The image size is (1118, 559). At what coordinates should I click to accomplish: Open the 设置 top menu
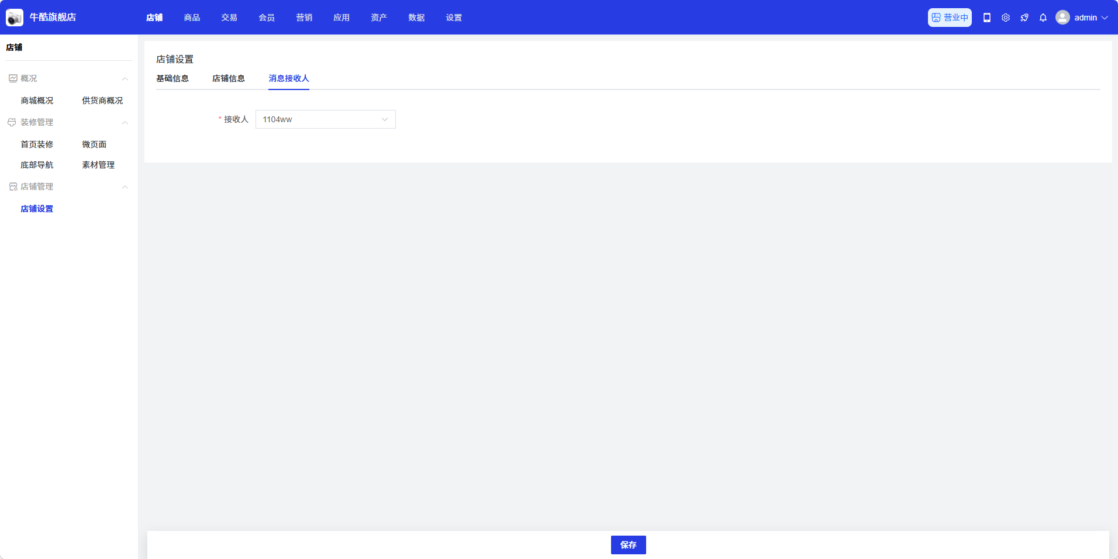click(454, 18)
